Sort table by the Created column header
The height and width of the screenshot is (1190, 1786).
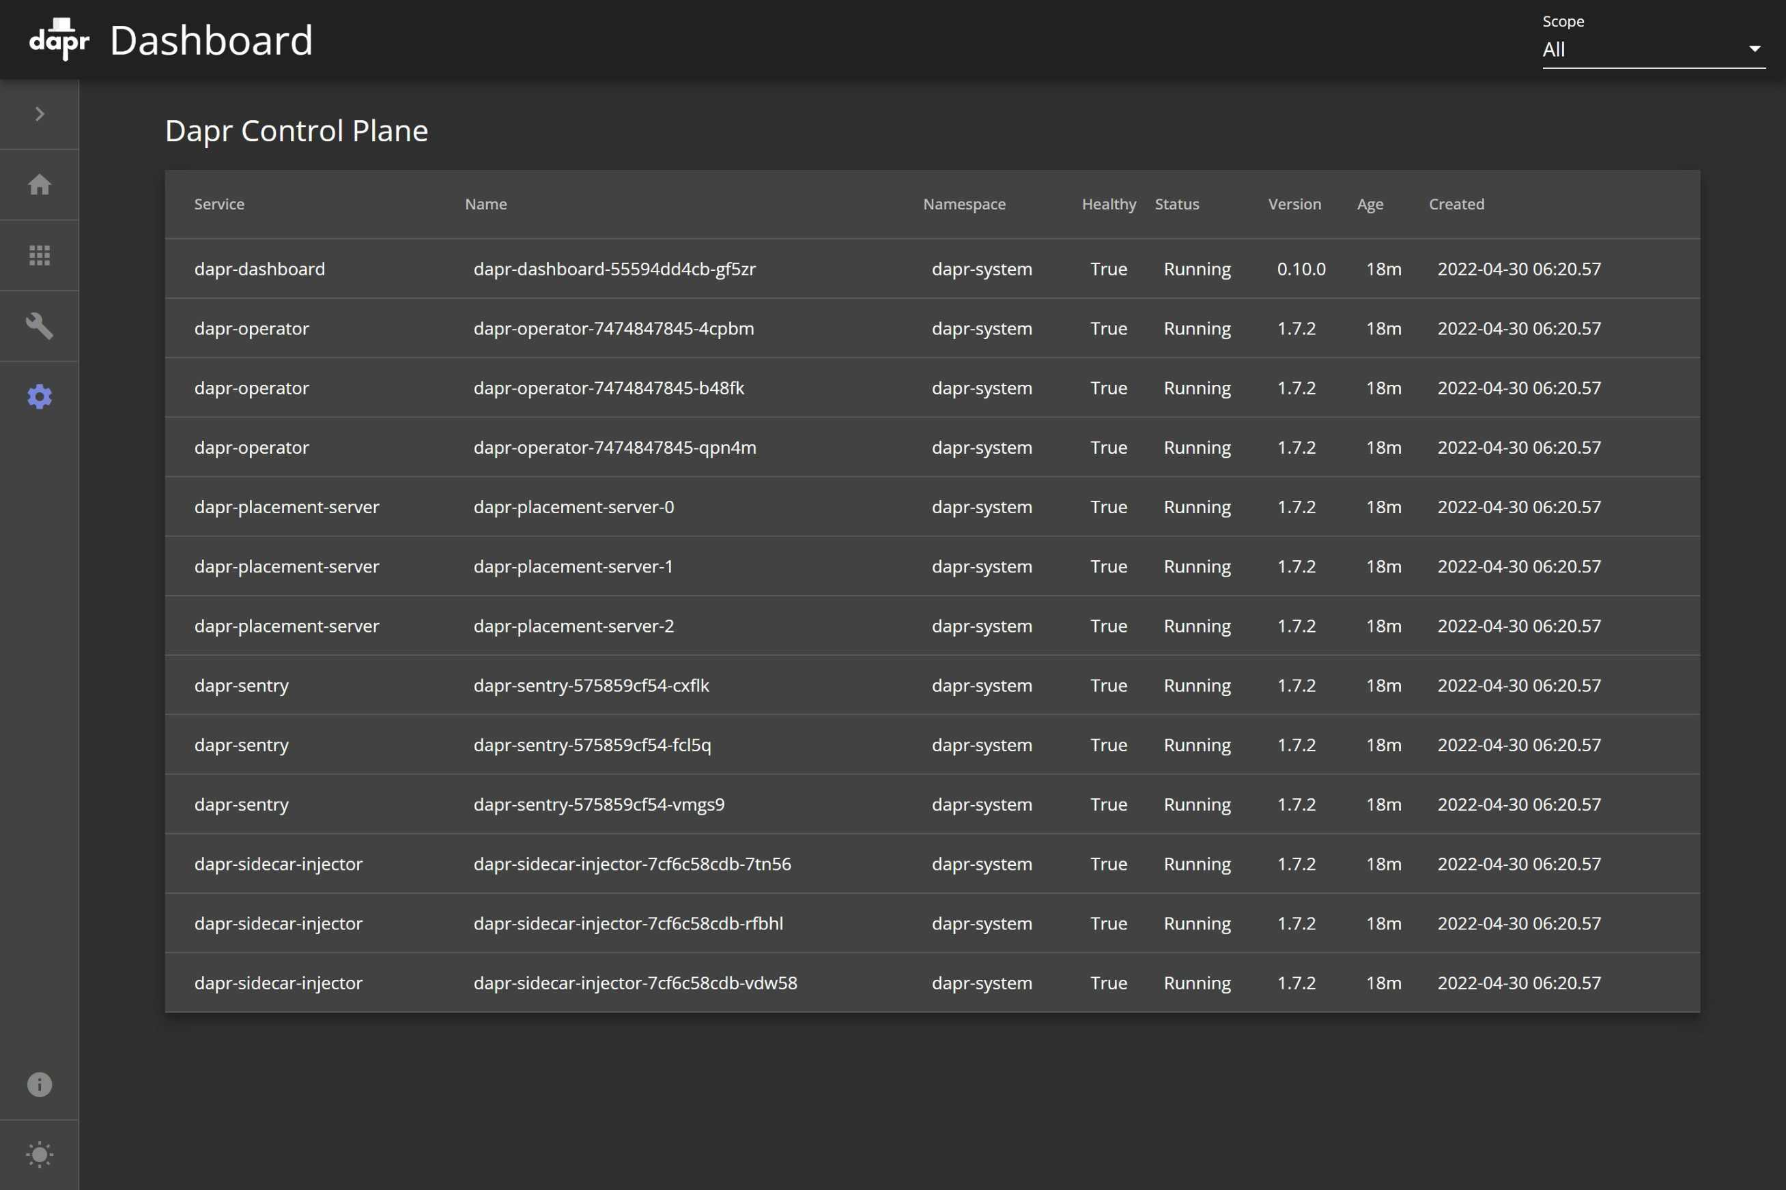click(x=1456, y=203)
